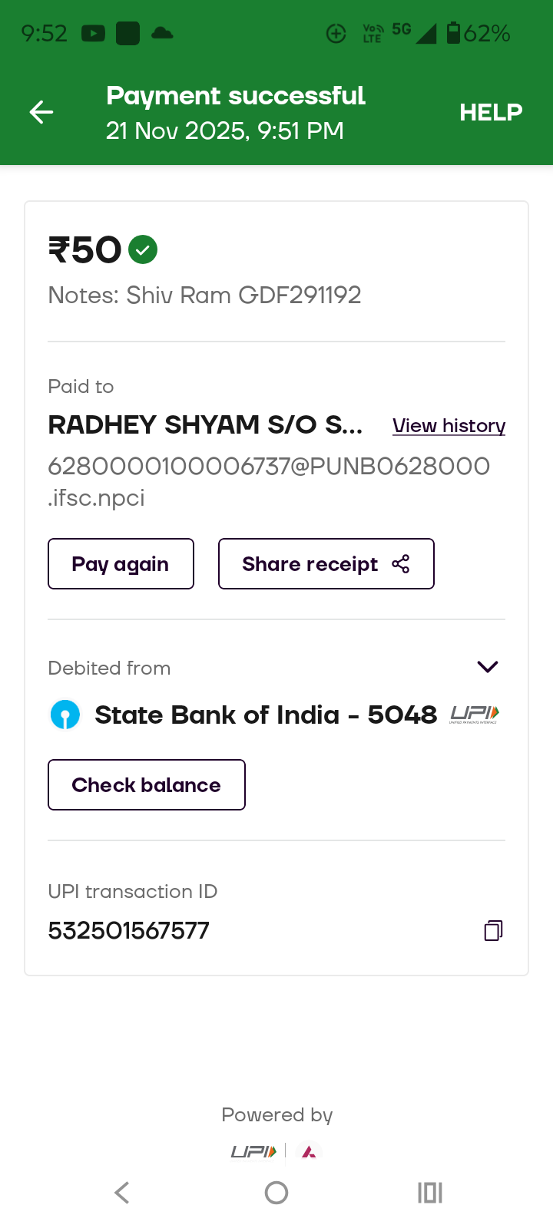Image resolution: width=553 pixels, height=1228 pixels.
Task: Tap the Android back navigation button
Action: click(121, 1192)
